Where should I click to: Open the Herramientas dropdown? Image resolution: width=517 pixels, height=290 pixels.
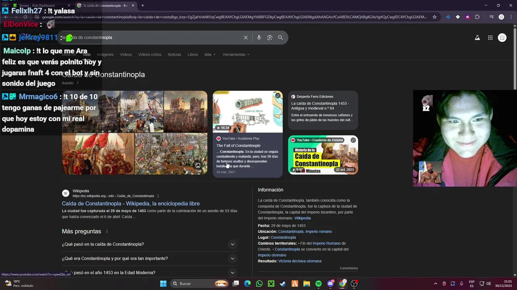(236, 54)
